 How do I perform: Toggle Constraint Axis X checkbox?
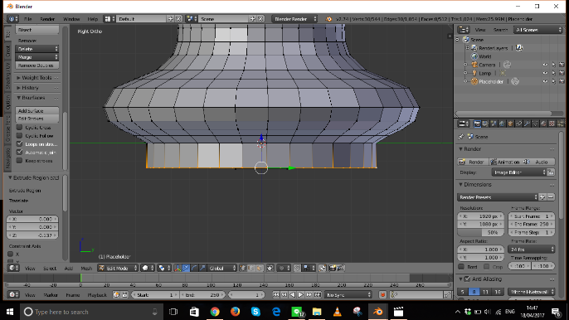tap(11, 255)
